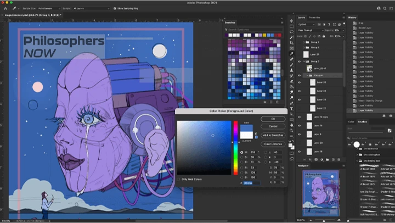Open Layers panel hamburger menu
The width and height of the screenshot is (395, 223).
pos(343,18)
